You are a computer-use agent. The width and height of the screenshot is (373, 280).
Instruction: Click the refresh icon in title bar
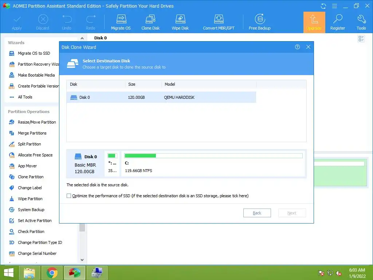[x=323, y=6]
